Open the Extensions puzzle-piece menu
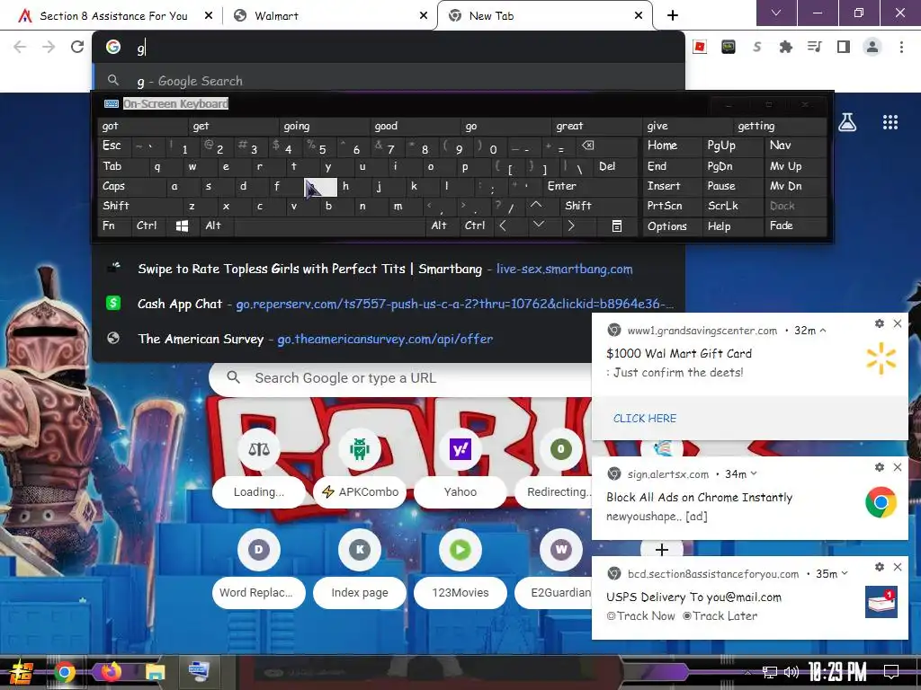Image resolution: width=921 pixels, height=690 pixels. [x=785, y=47]
